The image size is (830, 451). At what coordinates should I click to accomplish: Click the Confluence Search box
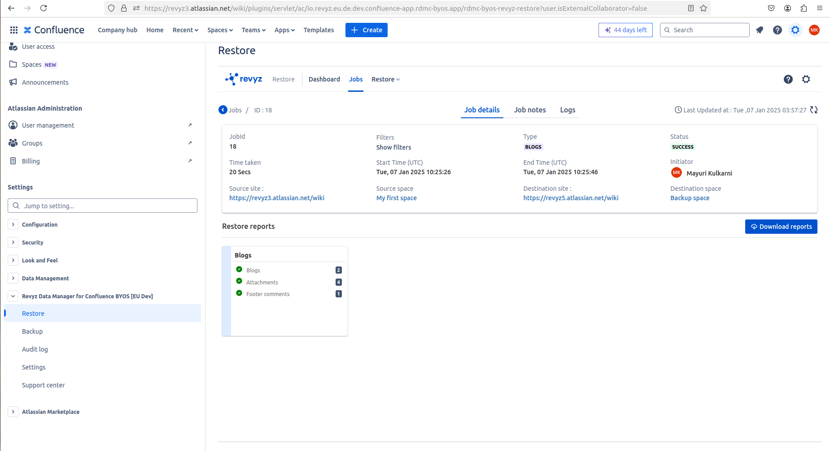(704, 30)
